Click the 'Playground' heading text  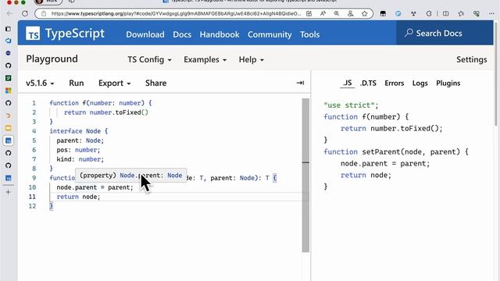point(52,59)
